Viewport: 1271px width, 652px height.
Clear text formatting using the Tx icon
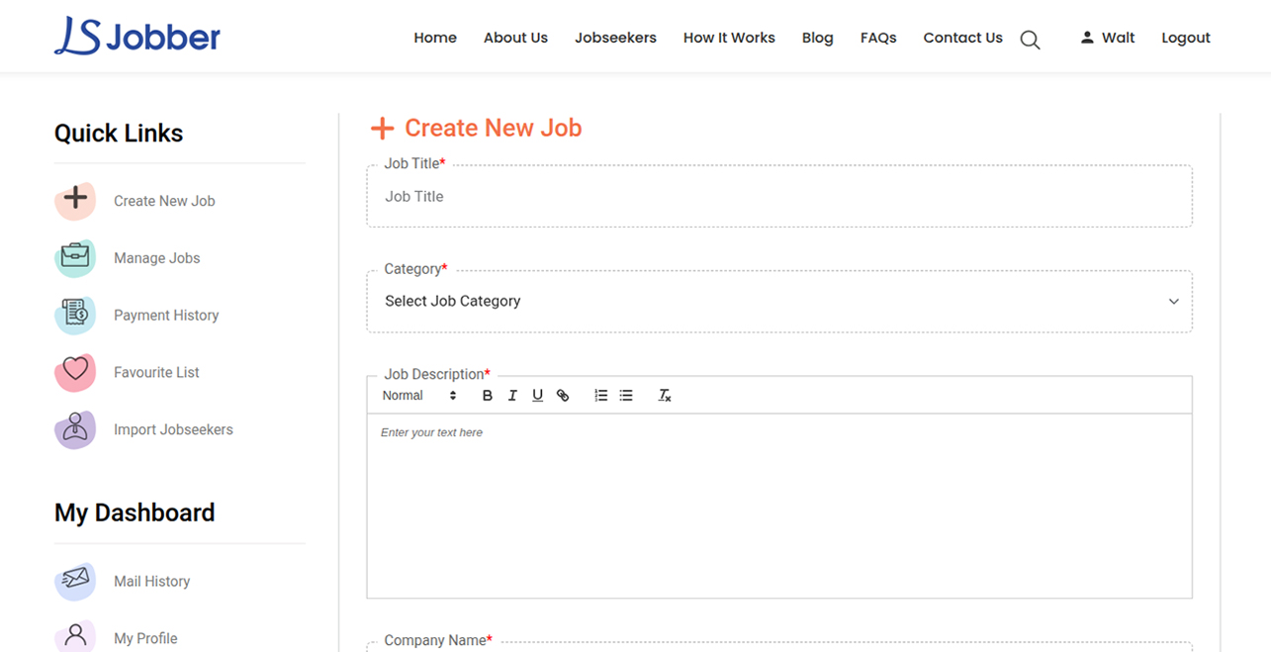tap(664, 395)
